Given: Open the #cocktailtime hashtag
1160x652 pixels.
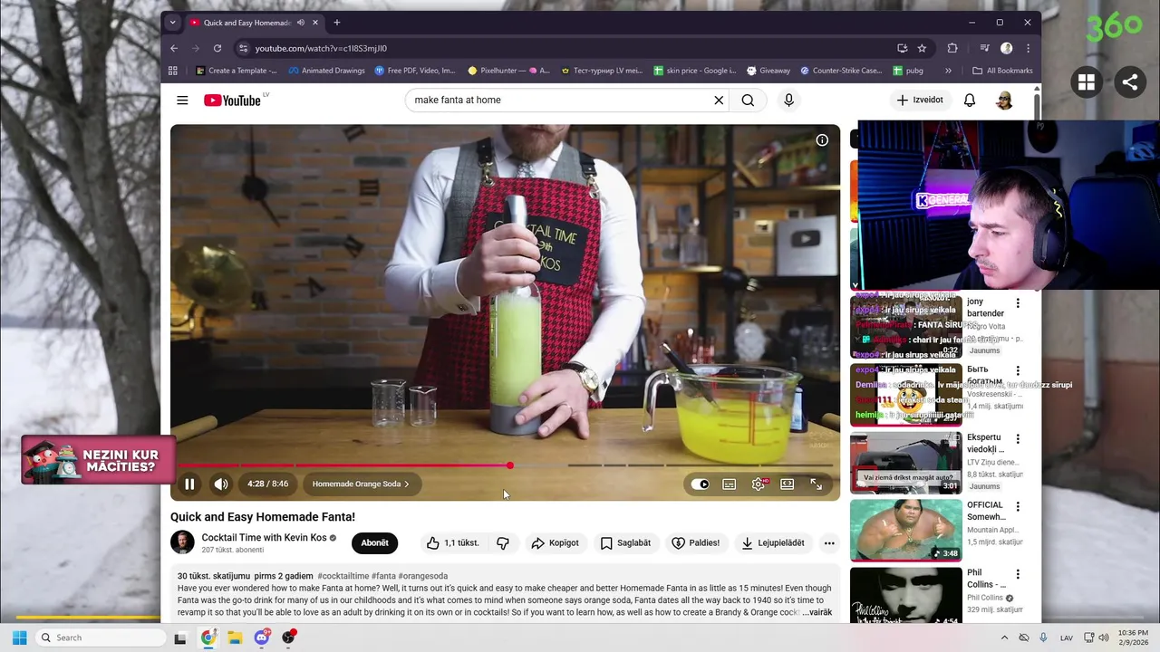Looking at the screenshot, I should pos(343,576).
